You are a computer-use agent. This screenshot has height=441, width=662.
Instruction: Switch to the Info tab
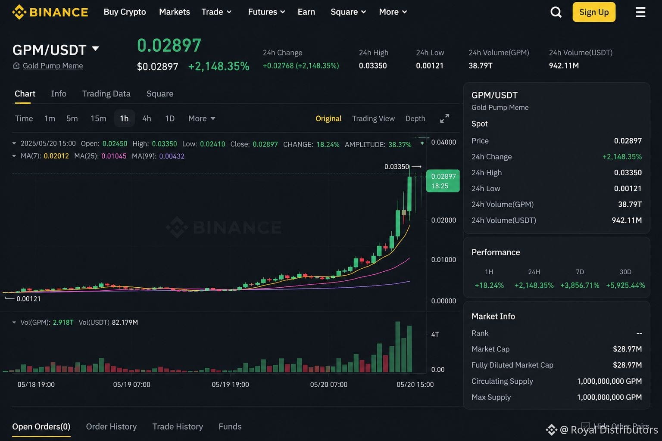tap(59, 94)
